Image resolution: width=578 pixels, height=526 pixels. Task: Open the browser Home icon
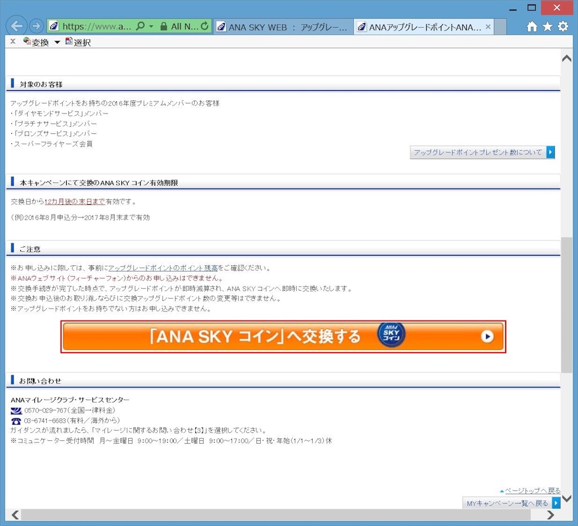(x=532, y=27)
